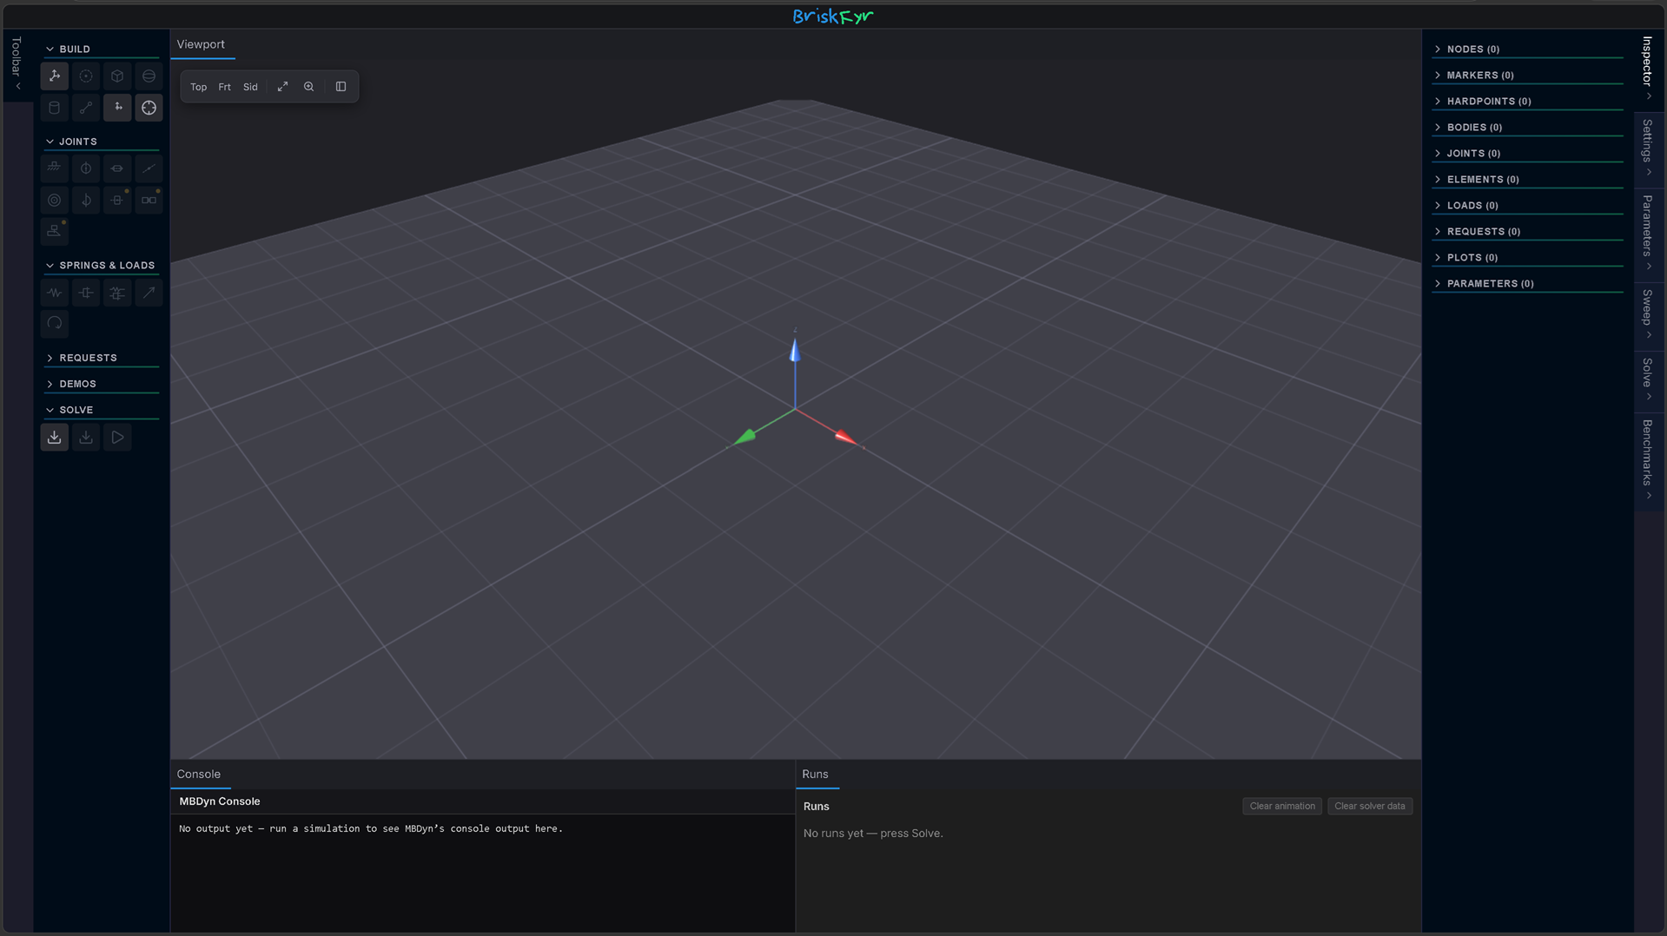Screen dimensions: 1667x936
Task: Open the Benchmarks side tab
Action: (x=1648, y=460)
